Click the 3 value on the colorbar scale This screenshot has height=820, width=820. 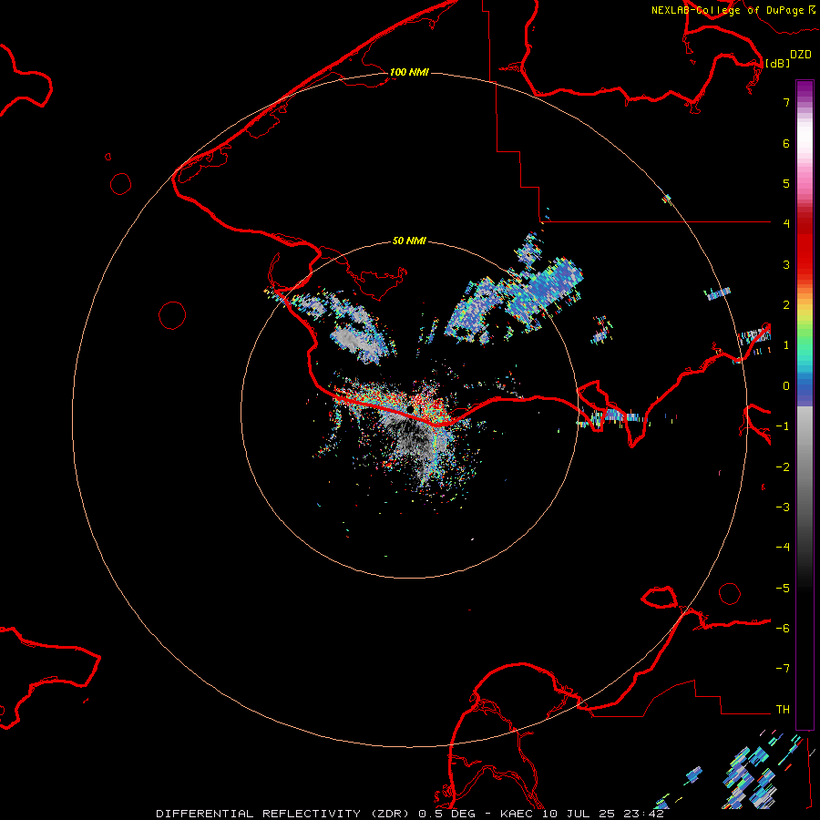tap(786, 264)
